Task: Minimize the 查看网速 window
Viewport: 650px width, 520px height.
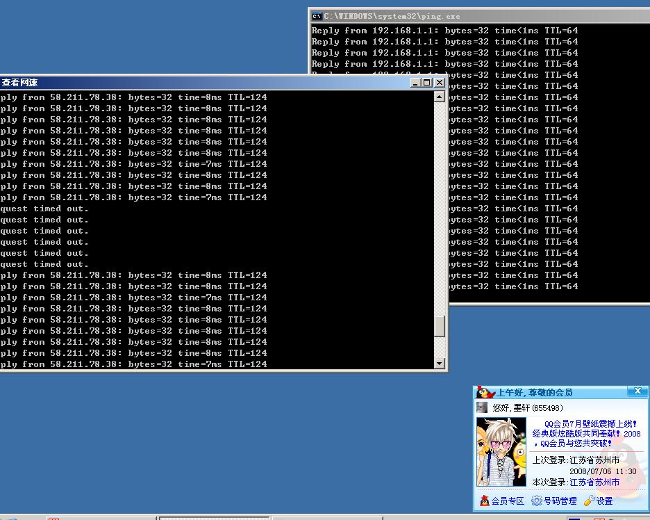Action: 415,83
